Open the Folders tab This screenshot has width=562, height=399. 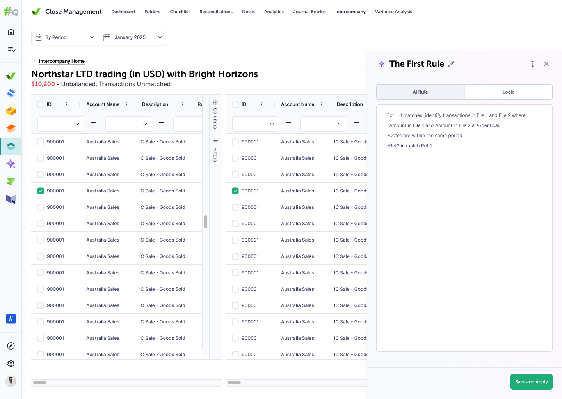pyautogui.click(x=152, y=12)
